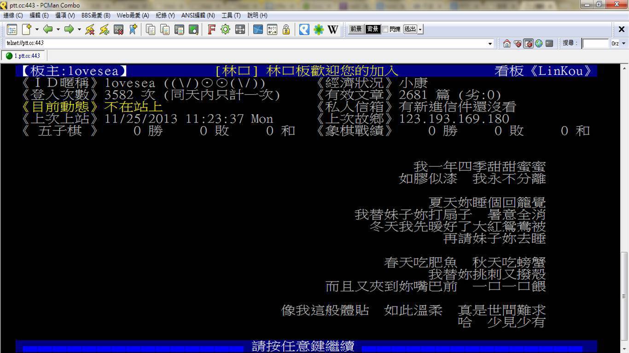The height and width of the screenshot is (353, 629).
Task: Select the 1.ptt.cc:443 tab
Action: [x=23, y=56]
